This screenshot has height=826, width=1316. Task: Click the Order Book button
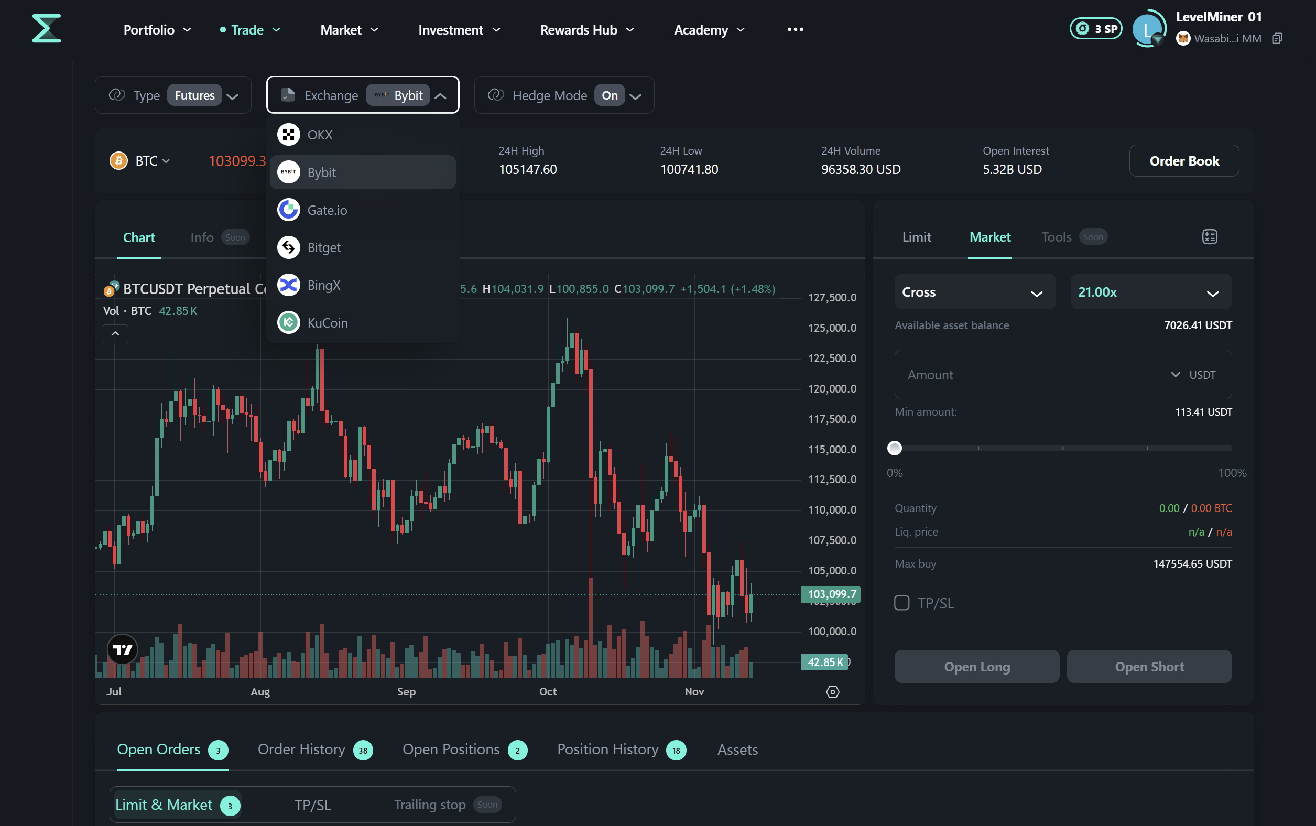(1184, 161)
